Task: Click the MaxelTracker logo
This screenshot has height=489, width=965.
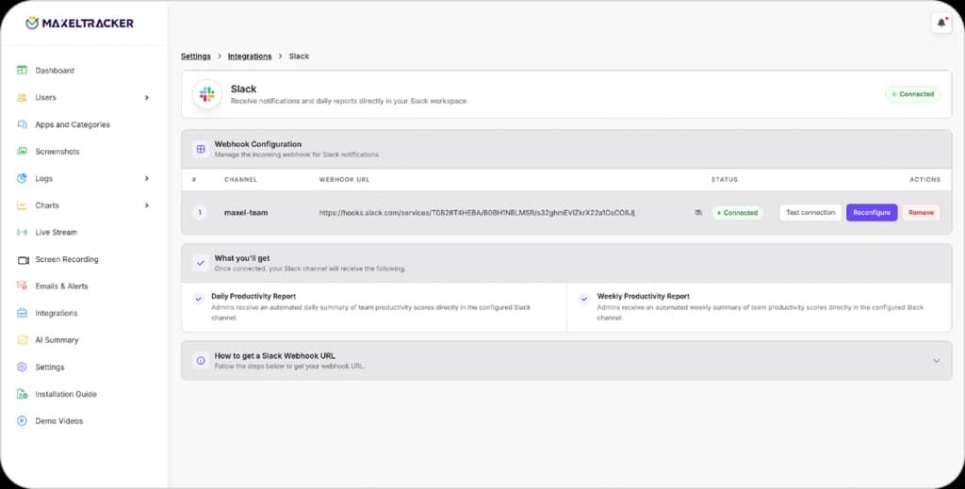Action: pyautogui.click(x=79, y=24)
